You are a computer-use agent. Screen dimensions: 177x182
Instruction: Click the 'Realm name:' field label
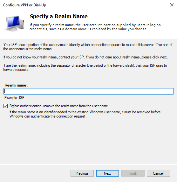[16, 85]
